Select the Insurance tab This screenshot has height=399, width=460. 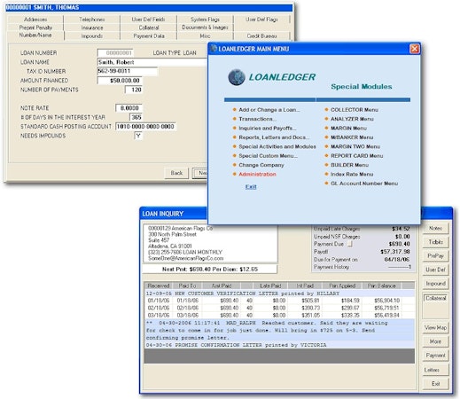click(x=92, y=27)
